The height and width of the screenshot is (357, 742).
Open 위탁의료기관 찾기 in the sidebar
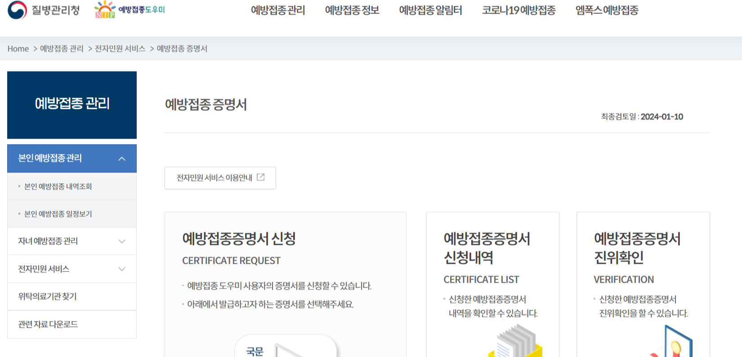coord(72,297)
